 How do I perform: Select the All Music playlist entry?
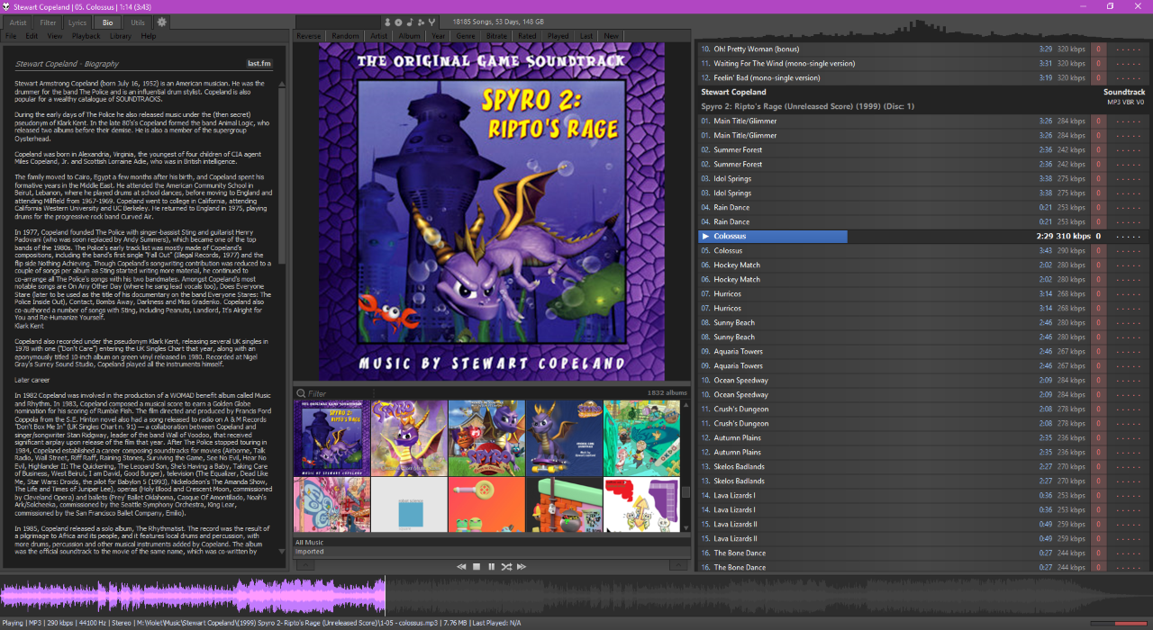[309, 543]
